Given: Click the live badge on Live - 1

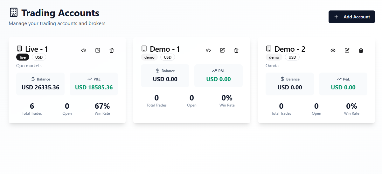Looking at the screenshot, I should [23, 57].
